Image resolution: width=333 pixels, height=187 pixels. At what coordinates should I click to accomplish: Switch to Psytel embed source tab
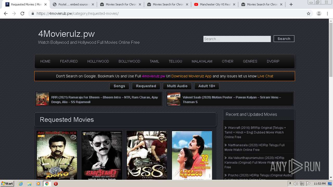pyautogui.click(x=74, y=4)
